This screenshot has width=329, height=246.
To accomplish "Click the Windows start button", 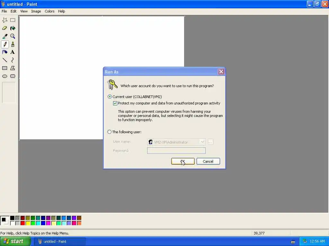I will tap(15, 242).
